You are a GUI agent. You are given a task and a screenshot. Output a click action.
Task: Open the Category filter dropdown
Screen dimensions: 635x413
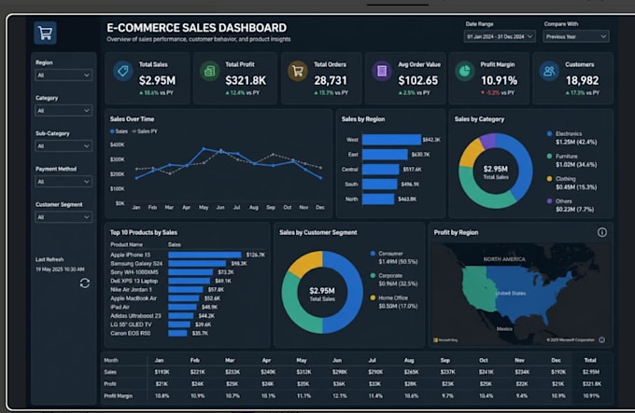(x=63, y=110)
